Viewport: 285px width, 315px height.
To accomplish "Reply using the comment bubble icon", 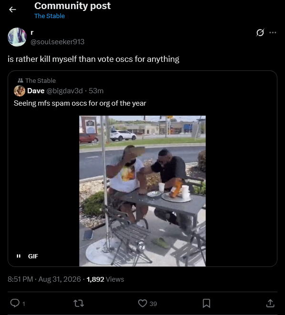I will [x=15, y=303].
